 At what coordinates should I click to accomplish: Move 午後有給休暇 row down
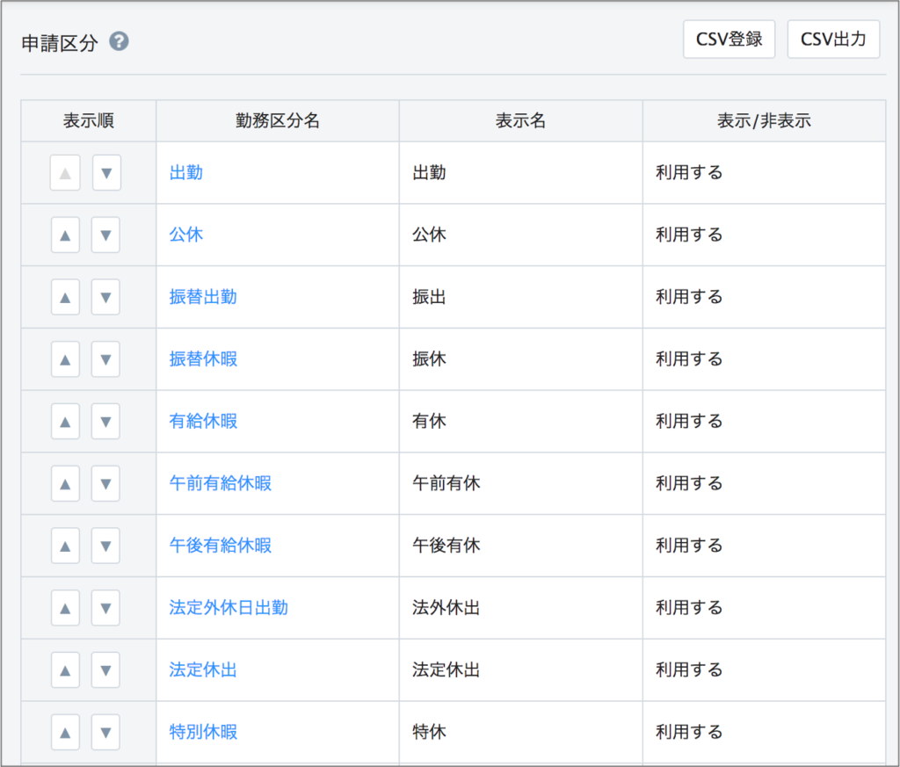pos(106,546)
